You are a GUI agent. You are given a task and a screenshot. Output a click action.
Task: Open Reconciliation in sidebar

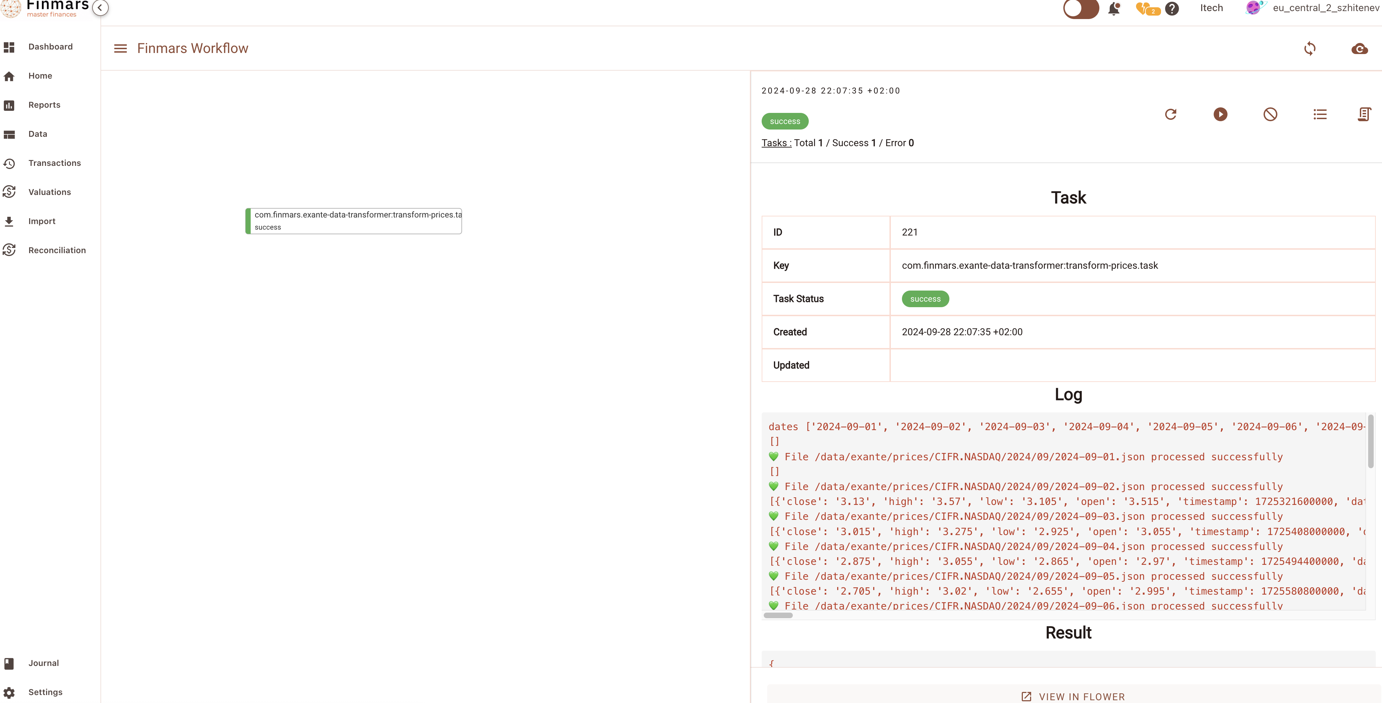pos(57,250)
